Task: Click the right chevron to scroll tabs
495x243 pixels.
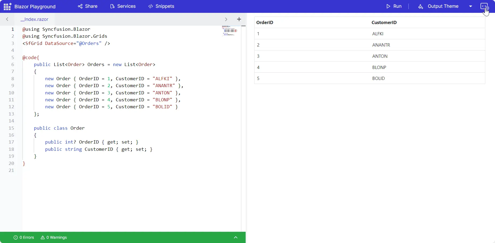Action: coord(226,19)
